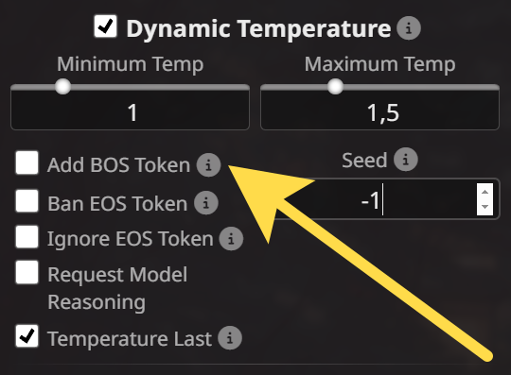The width and height of the screenshot is (511, 375).
Task: Click info icon next to Seed
Action: [405, 160]
